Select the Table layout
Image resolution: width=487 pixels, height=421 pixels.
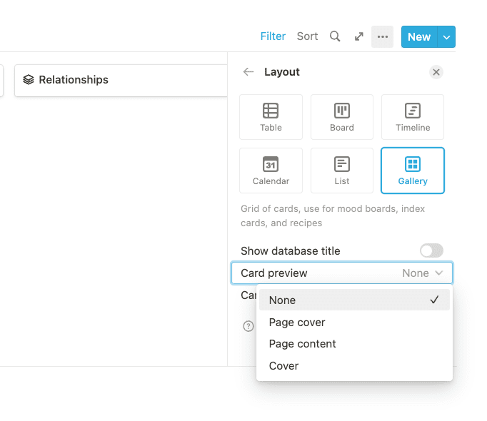pos(271,117)
